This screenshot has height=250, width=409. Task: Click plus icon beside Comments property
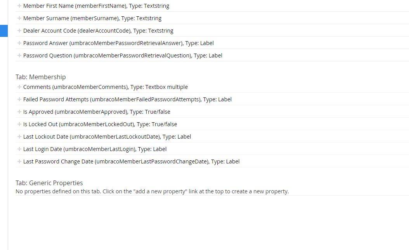(x=19, y=87)
